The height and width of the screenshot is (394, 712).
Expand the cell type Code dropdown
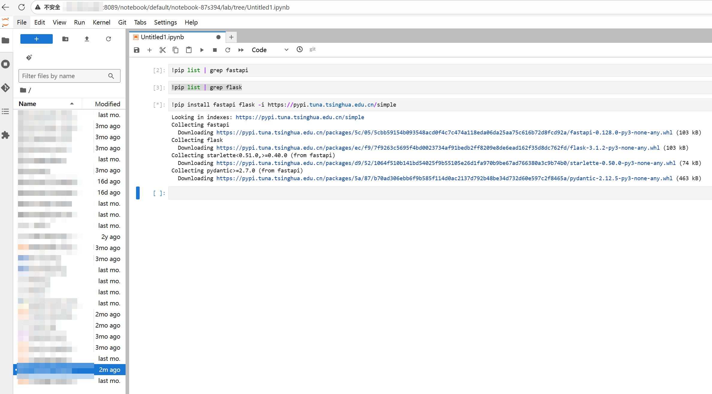tap(270, 50)
